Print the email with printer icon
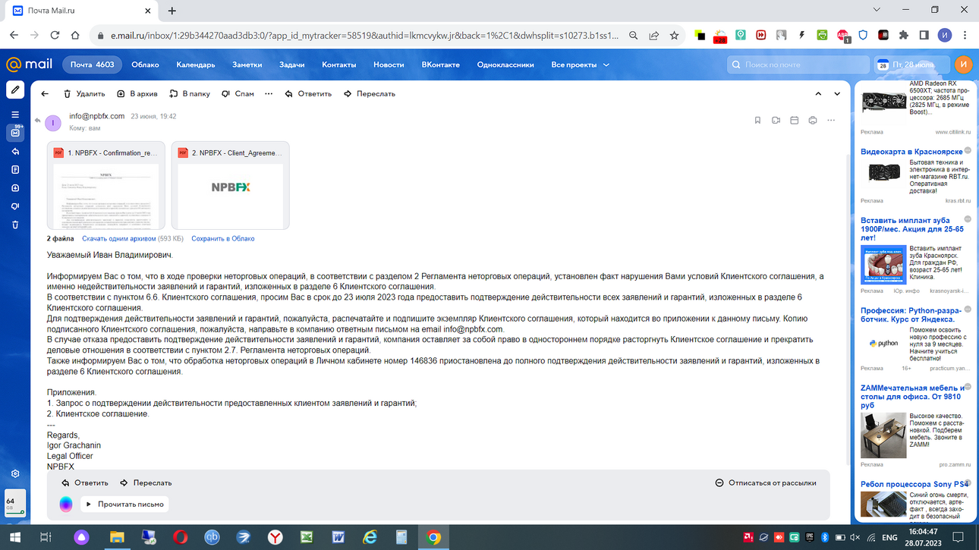 (x=813, y=121)
